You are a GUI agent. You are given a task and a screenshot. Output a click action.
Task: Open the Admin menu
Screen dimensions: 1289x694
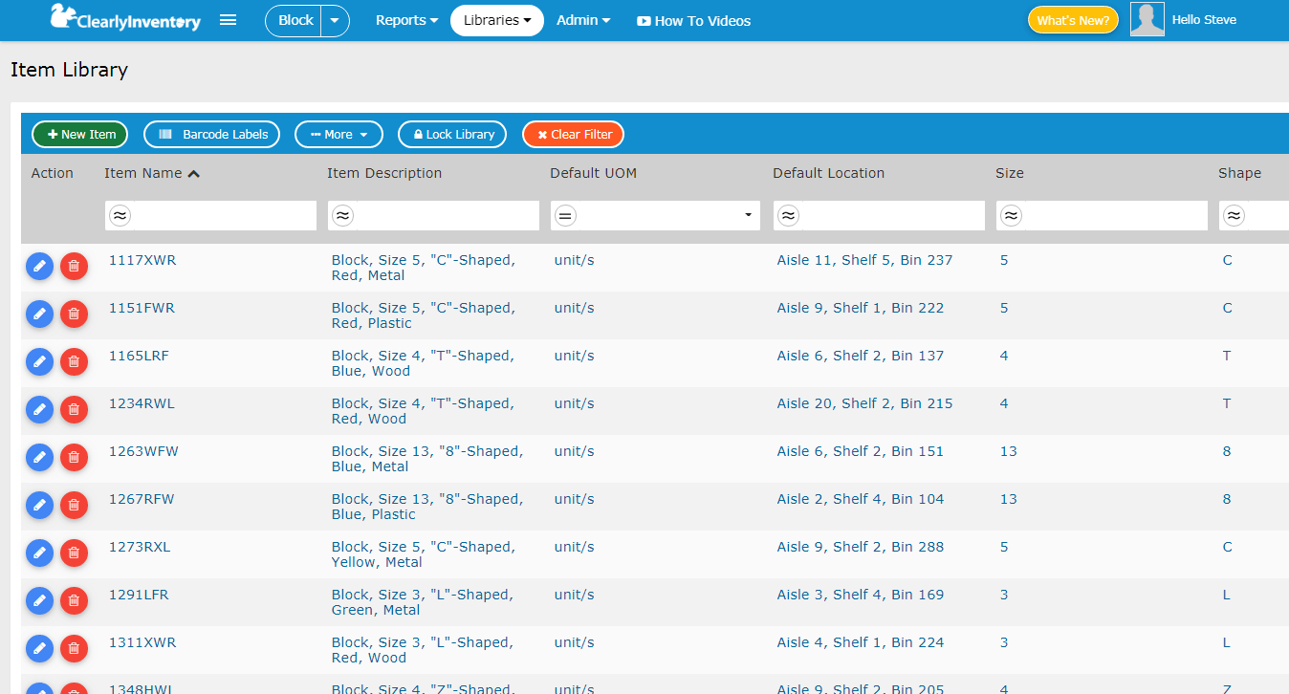point(582,20)
